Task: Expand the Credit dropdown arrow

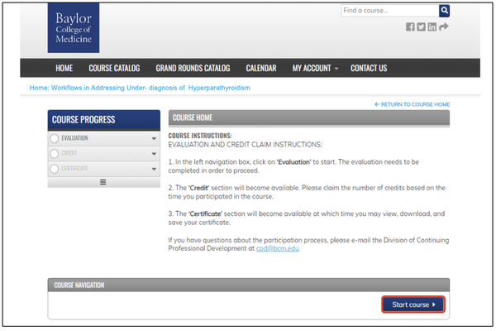Action: (x=154, y=154)
